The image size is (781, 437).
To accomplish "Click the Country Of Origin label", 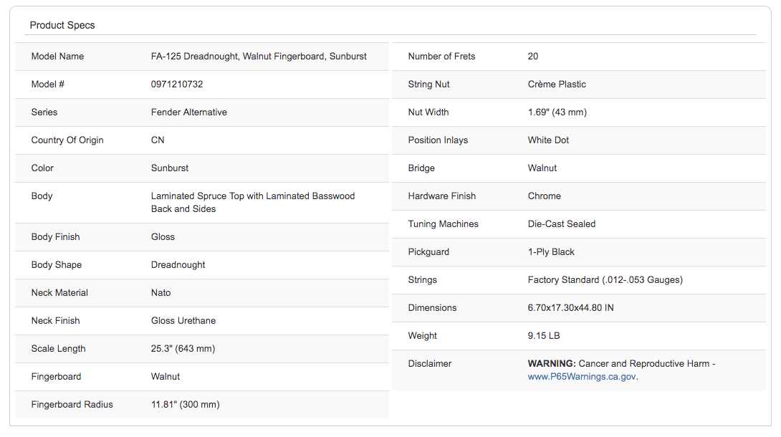I will coord(67,140).
